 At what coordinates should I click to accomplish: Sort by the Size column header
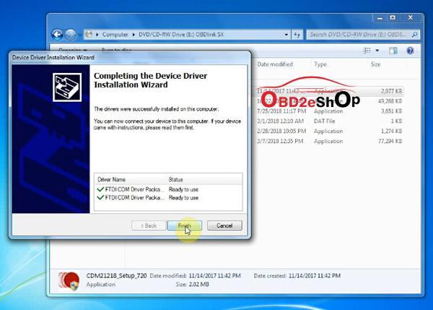(375, 64)
